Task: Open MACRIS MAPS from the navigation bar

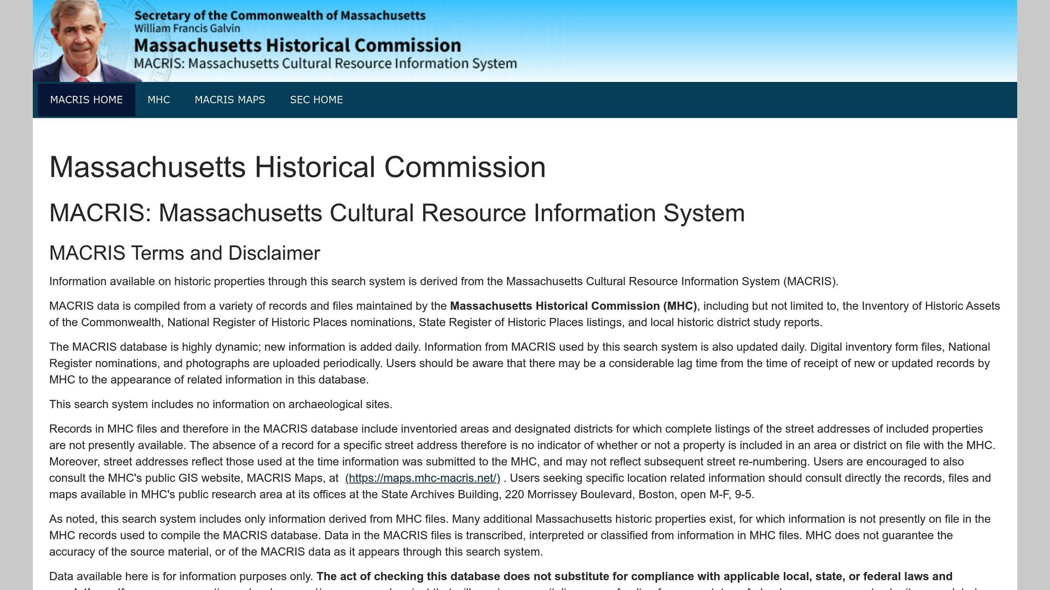Action: tap(230, 100)
